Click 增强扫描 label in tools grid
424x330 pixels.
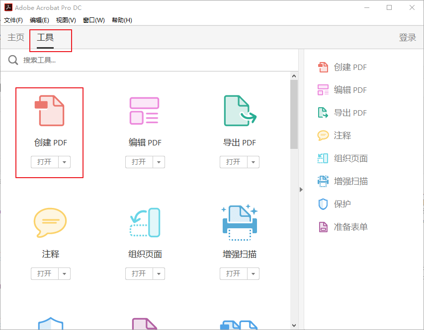(x=240, y=254)
